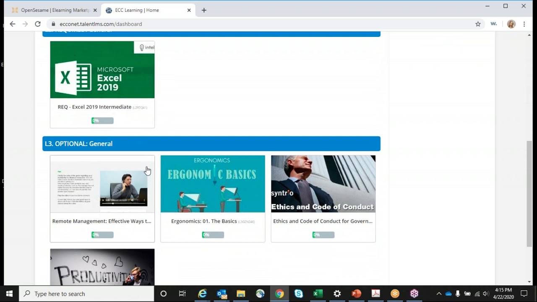Reload the ECC Learning dashboard page
The image size is (537, 302).
(x=38, y=24)
